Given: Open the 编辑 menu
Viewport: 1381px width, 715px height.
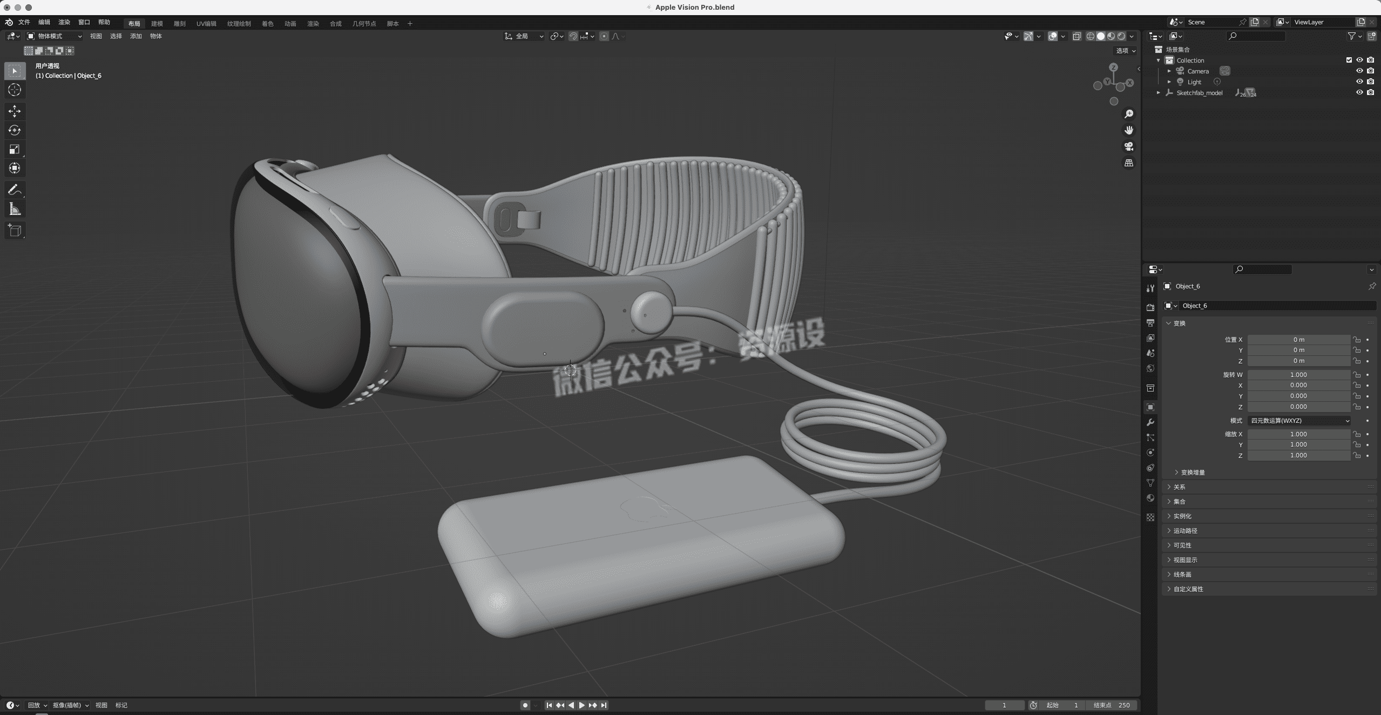Looking at the screenshot, I should [x=44, y=22].
